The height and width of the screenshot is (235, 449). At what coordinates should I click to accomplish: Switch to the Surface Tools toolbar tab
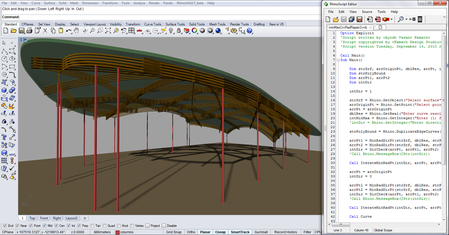(175, 24)
